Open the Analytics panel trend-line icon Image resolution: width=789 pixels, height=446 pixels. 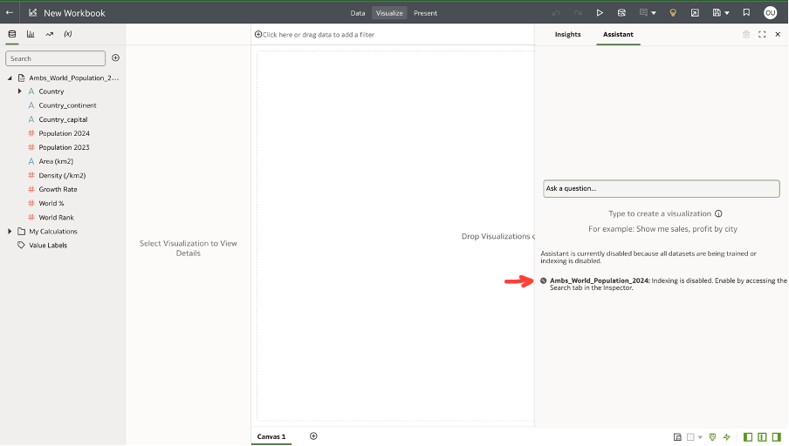click(49, 34)
